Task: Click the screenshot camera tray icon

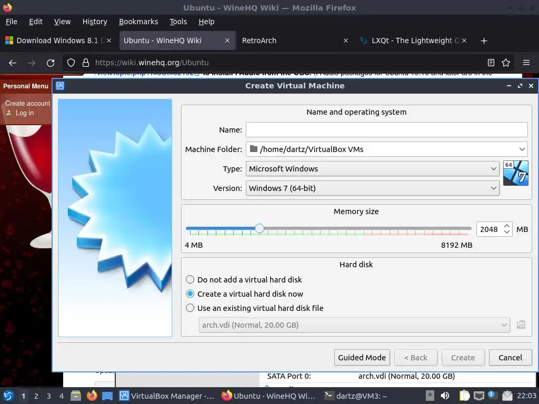Action: coord(507,396)
